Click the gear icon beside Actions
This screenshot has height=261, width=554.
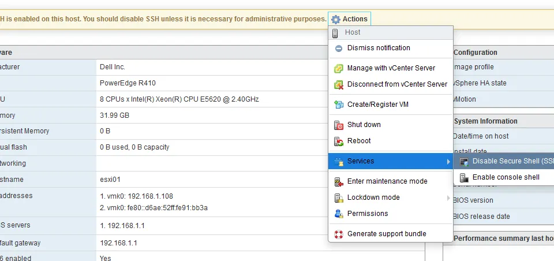tap(335, 20)
